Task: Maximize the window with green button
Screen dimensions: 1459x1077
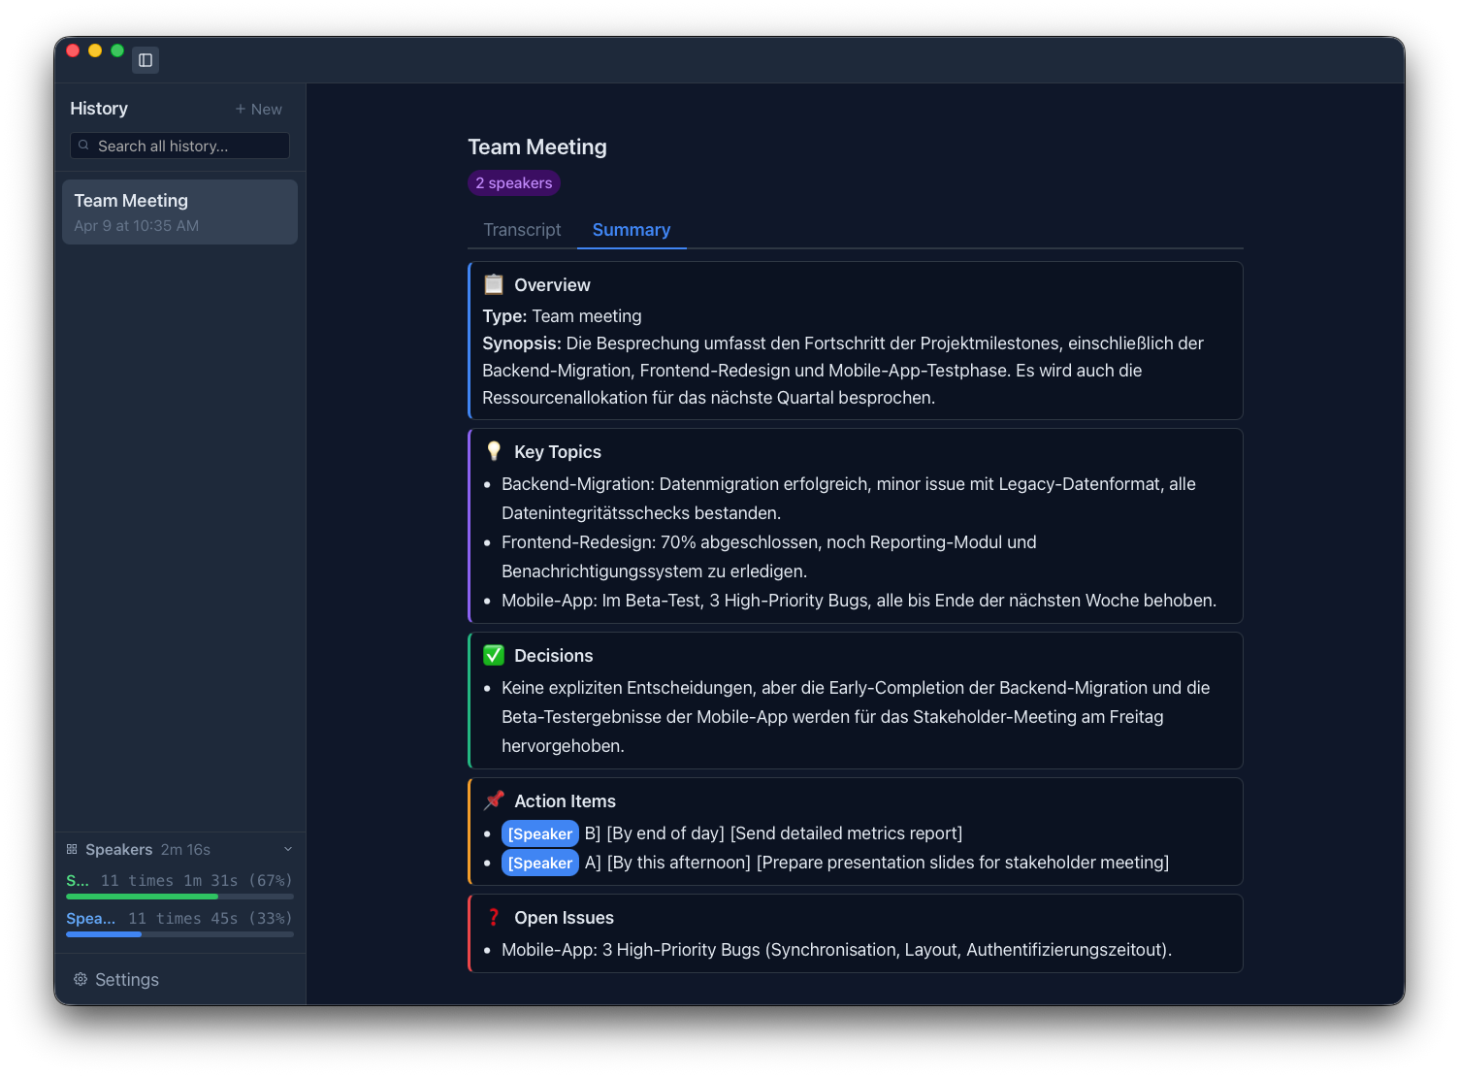Action: coord(117,50)
